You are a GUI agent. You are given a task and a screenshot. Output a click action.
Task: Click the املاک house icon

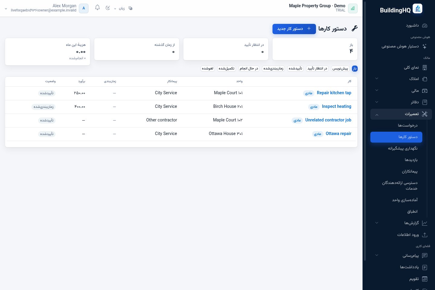pyautogui.click(x=424, y=79)
